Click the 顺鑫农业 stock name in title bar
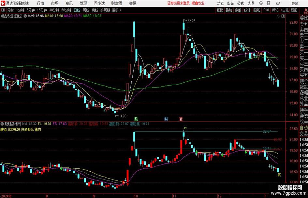 click(198, 3)
